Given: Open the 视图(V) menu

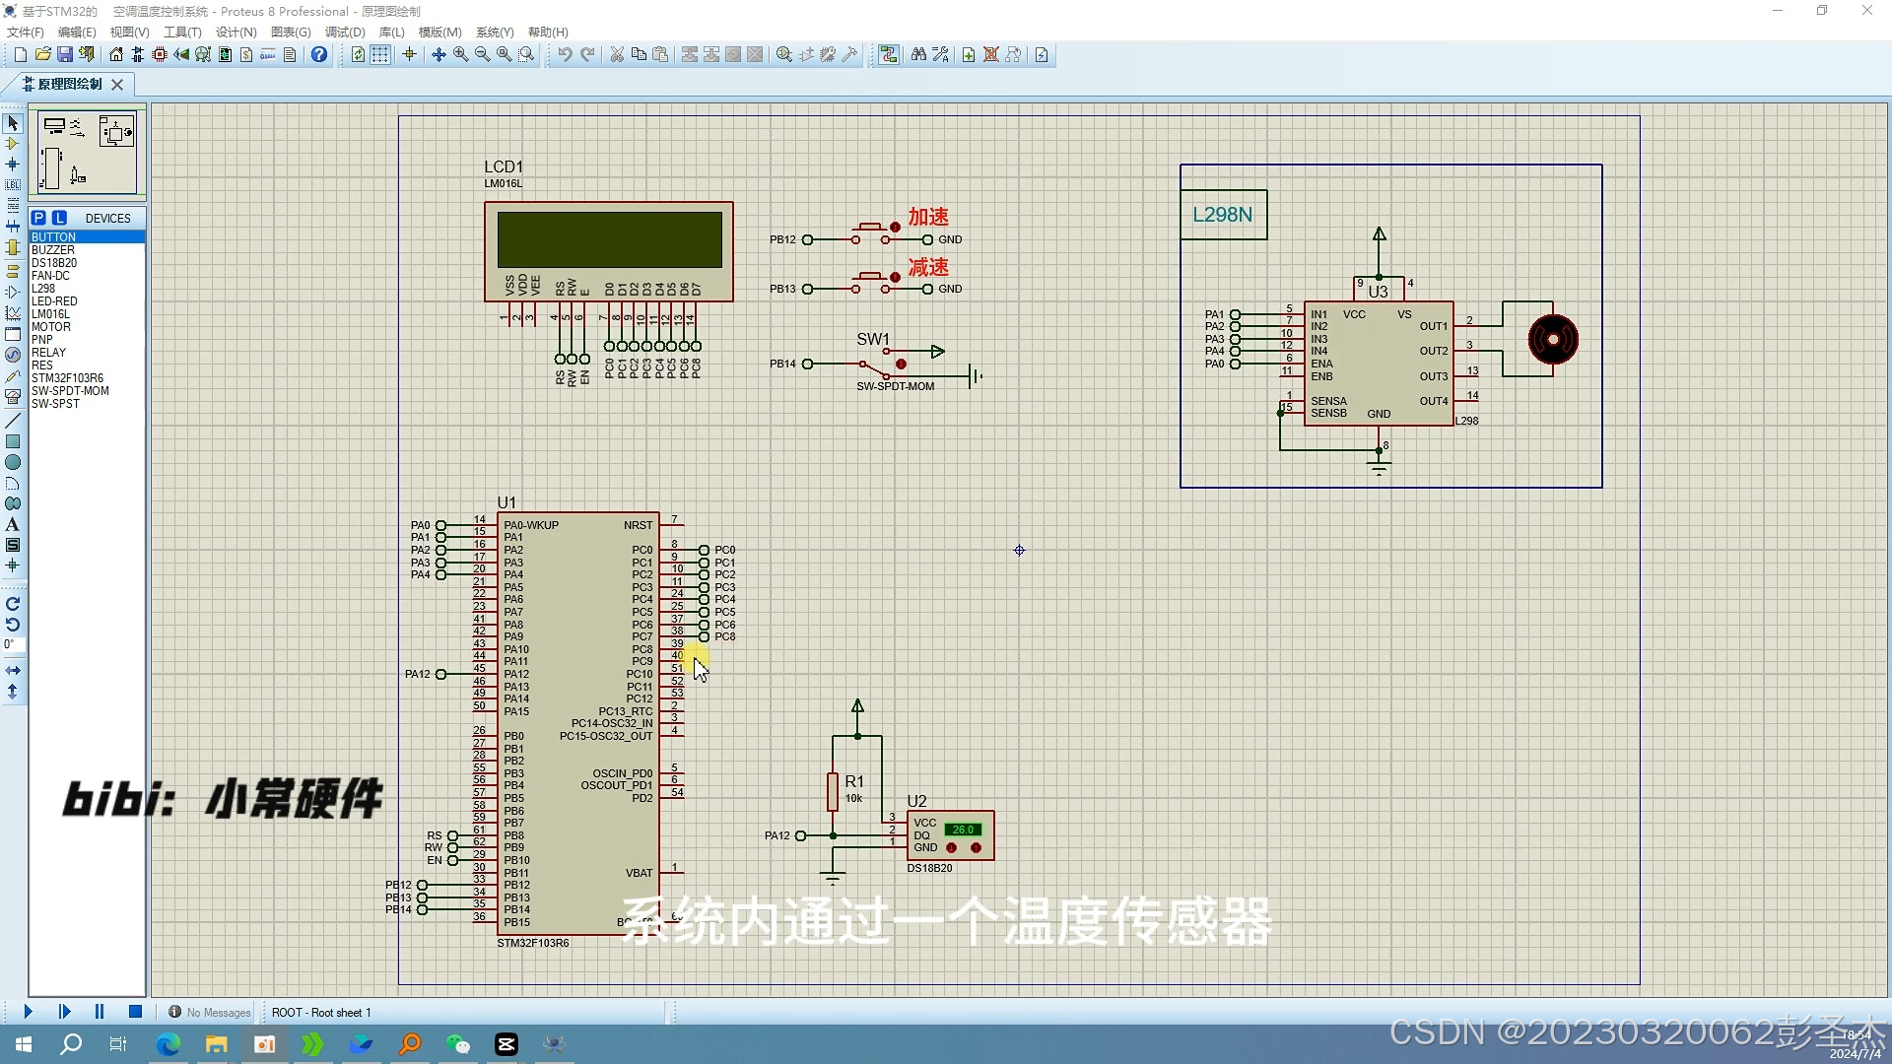Looking at the screenshot, I should [129, 33].
